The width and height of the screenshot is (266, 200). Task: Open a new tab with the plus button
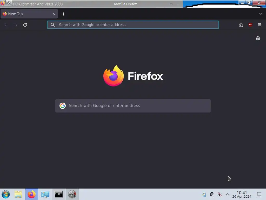(63, 14)
